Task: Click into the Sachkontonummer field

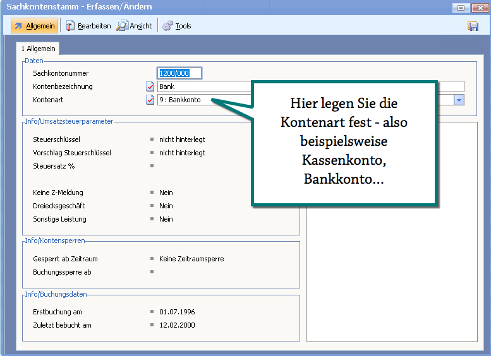Action: [179, 73]
